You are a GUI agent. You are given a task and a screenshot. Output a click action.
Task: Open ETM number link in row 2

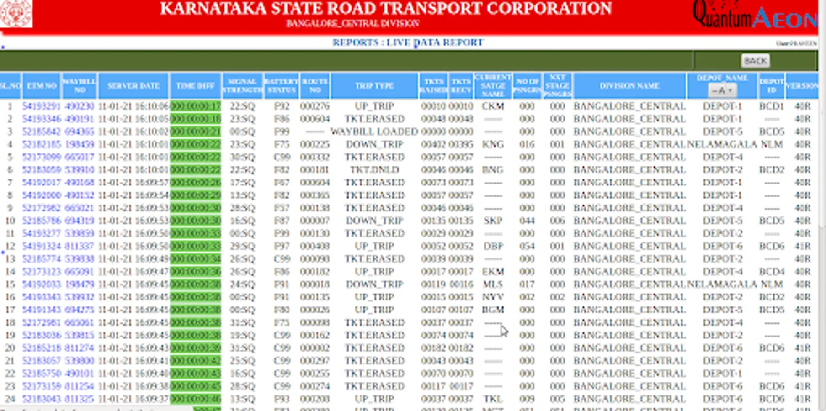[41, 119]
